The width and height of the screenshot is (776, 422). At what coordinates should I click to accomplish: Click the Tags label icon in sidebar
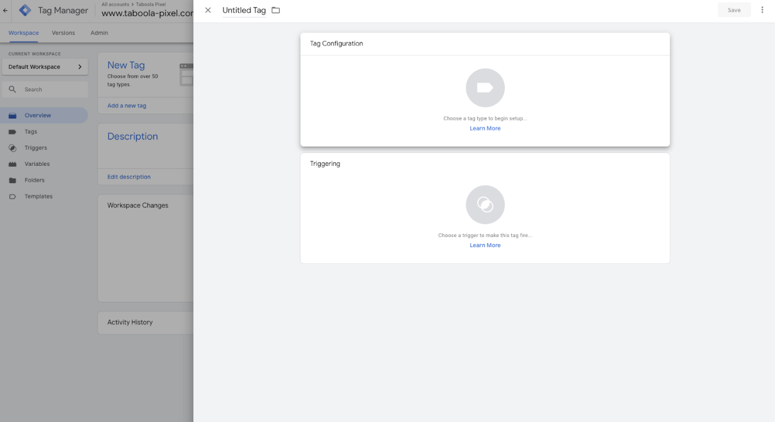coord(12,132)
